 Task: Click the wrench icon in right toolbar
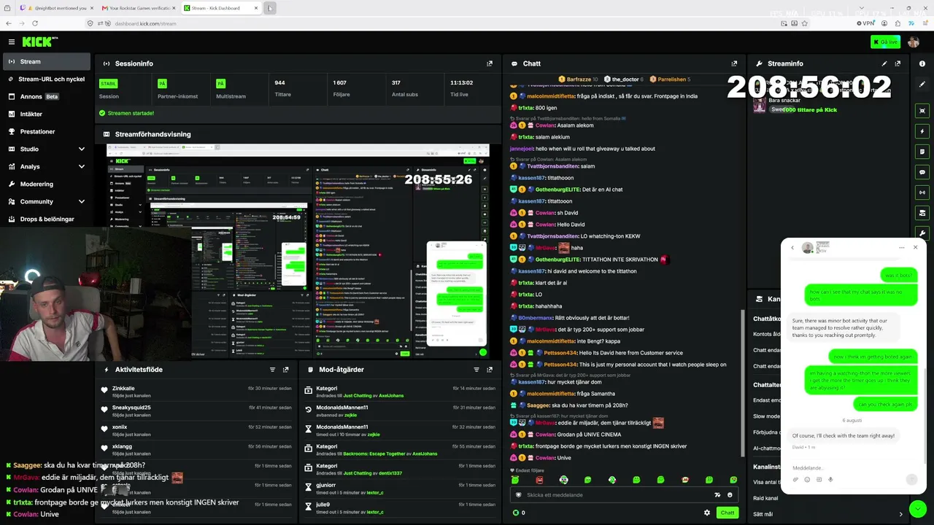[x=922, y=233]
